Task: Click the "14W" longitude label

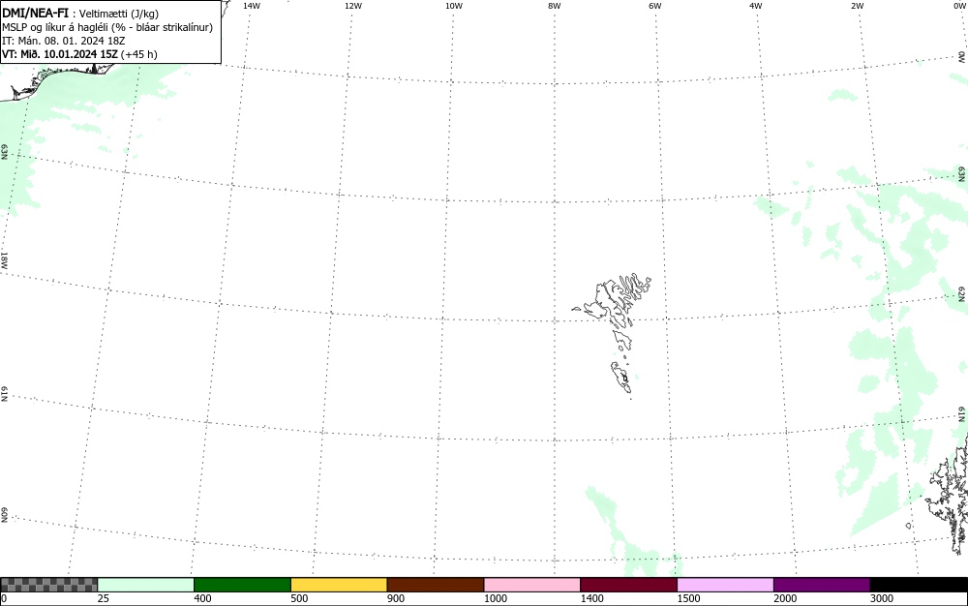Action: pos(252,6)
